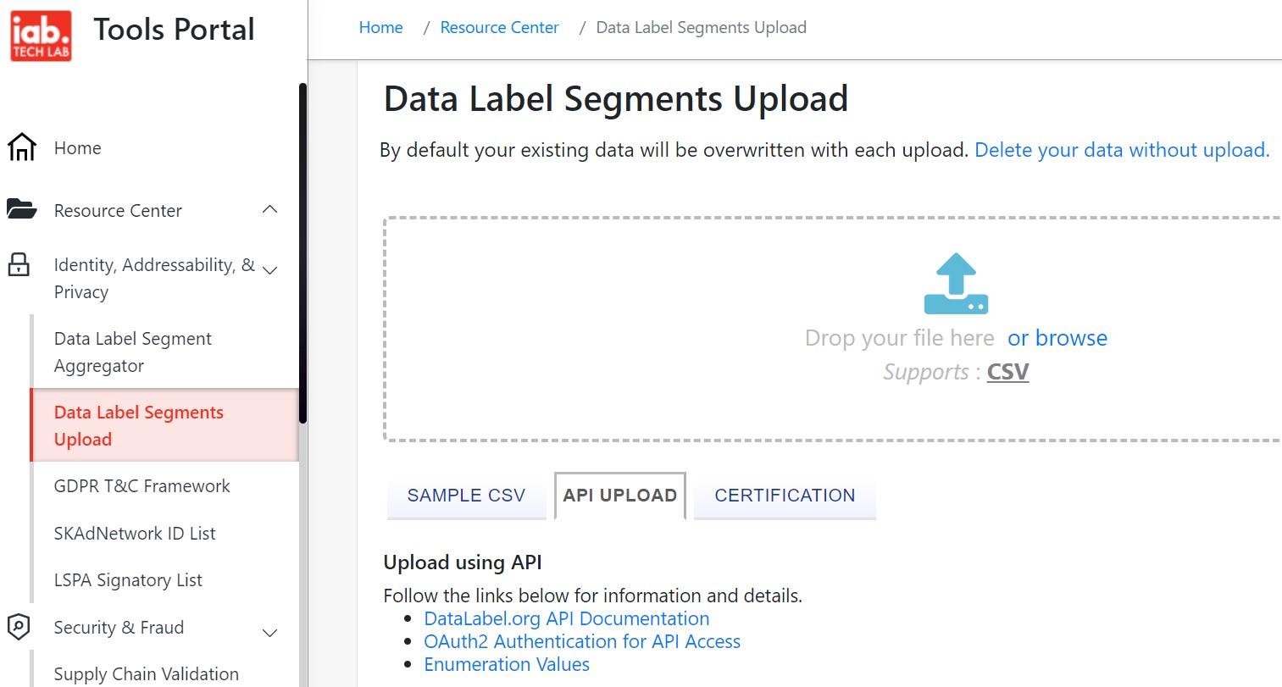Click the Home breadcrumb link
Image resolution: width=1282 pixels, height=687 pixels.
point(380,27)
